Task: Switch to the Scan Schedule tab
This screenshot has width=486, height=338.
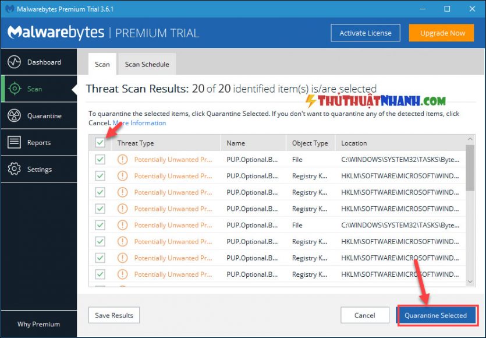Action: (147, 64)
